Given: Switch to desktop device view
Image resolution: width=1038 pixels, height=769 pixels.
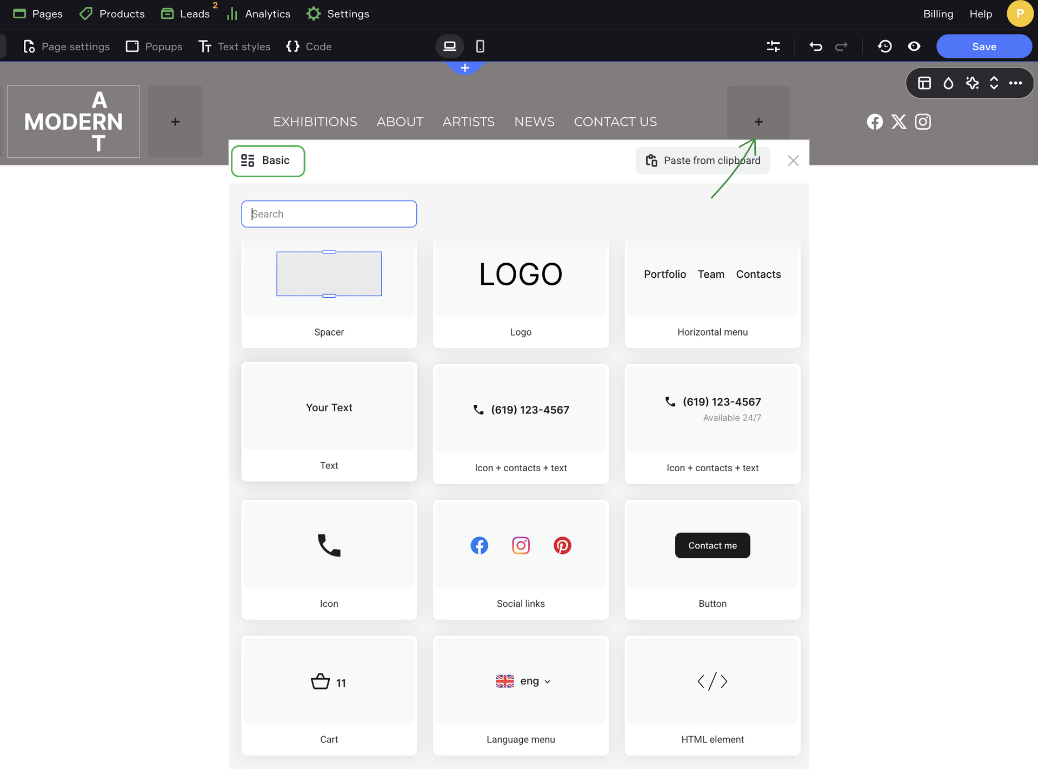Looking at the screenshot, I should [450, 46].
